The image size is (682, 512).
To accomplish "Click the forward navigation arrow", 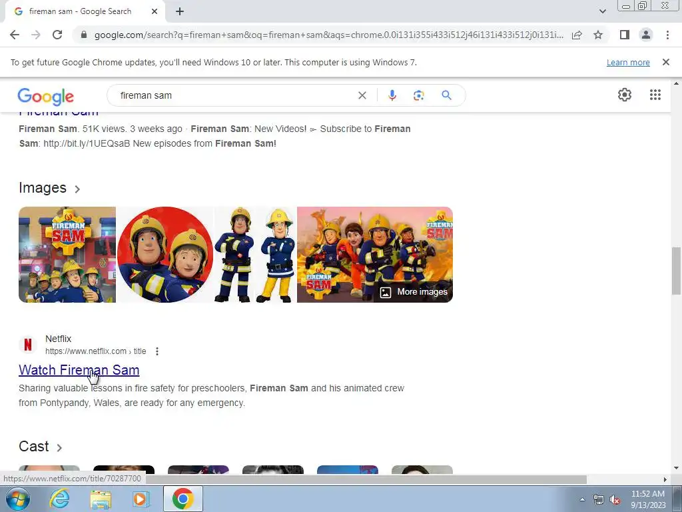I will [x=36, y=35].
